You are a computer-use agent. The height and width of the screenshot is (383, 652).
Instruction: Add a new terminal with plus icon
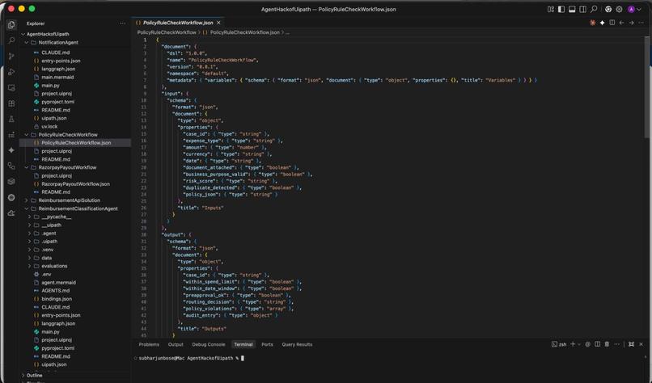point(573,344)
